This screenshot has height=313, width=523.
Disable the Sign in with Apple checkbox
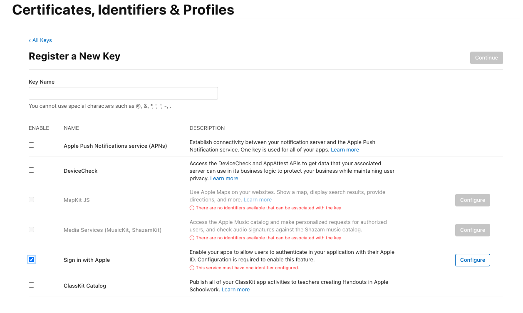(x=31, y=259)
